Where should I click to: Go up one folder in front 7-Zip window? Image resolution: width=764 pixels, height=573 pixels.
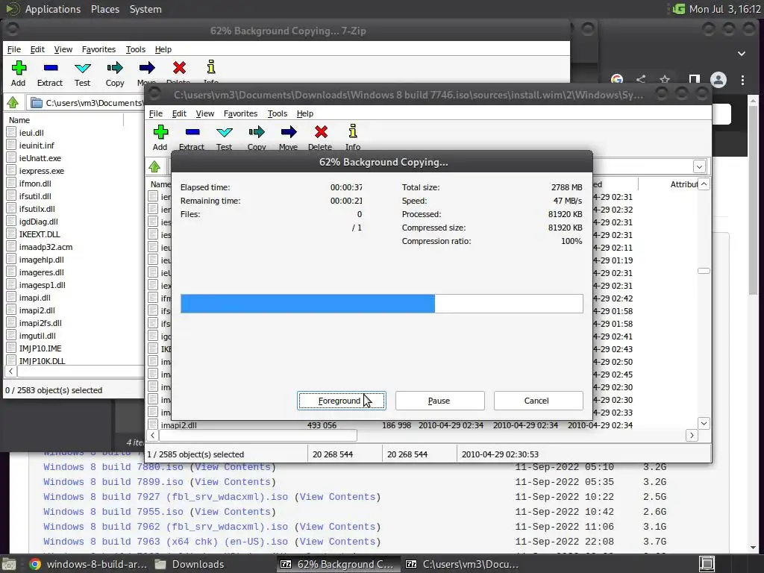click(x=154, y=166)
